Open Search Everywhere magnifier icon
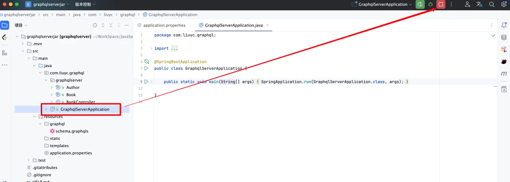This screenshot has width=510, height=182. click(492, 4)
